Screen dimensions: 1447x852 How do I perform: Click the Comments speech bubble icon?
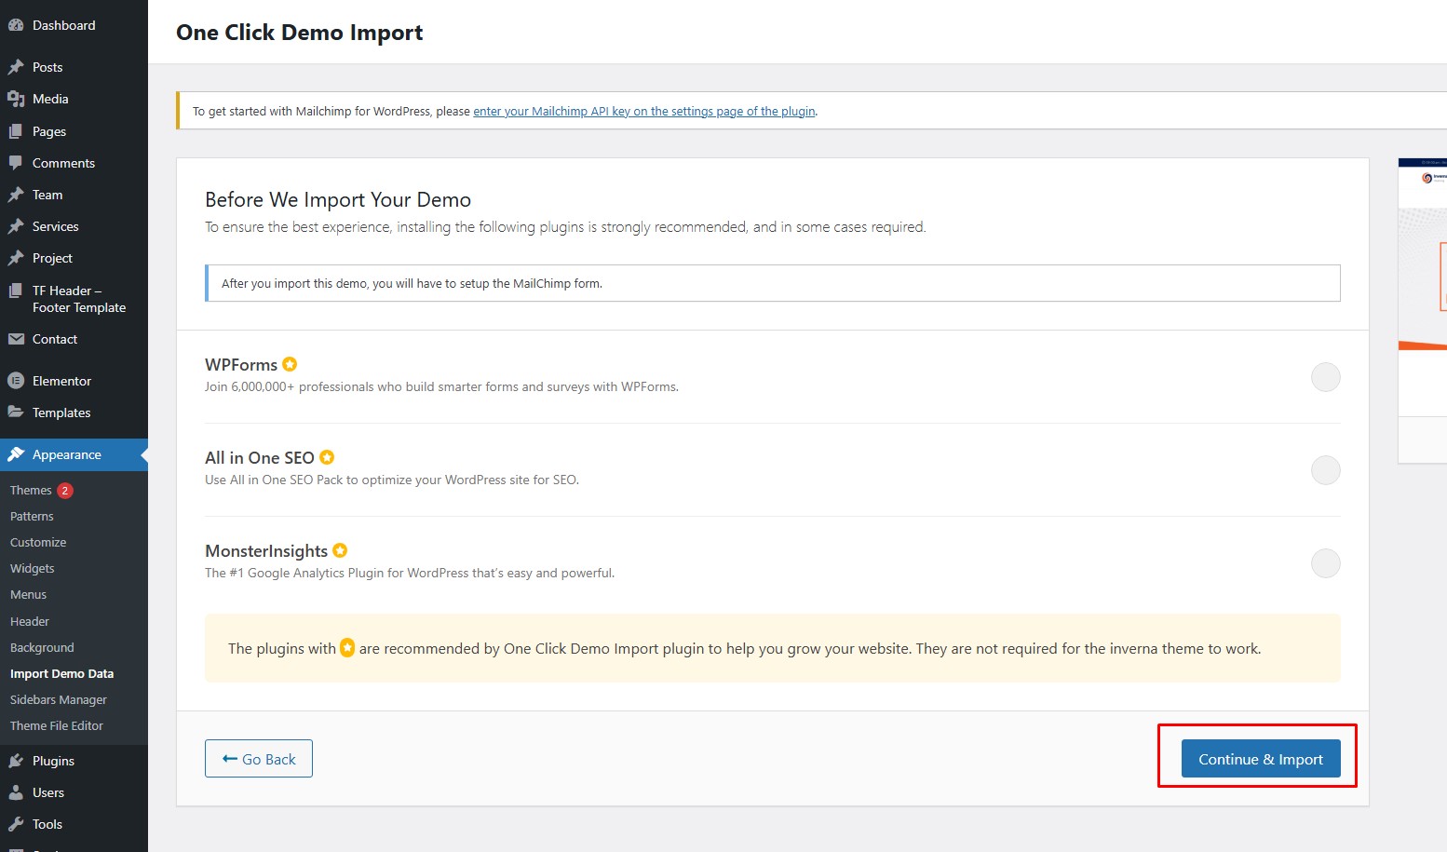coord(16,163)
